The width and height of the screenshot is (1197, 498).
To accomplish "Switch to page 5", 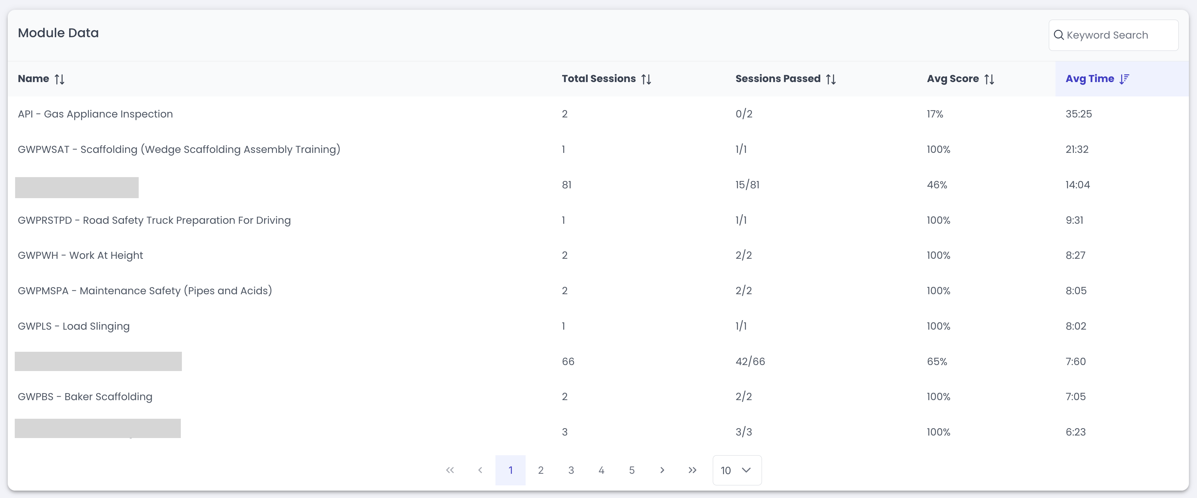I will 631,470.
